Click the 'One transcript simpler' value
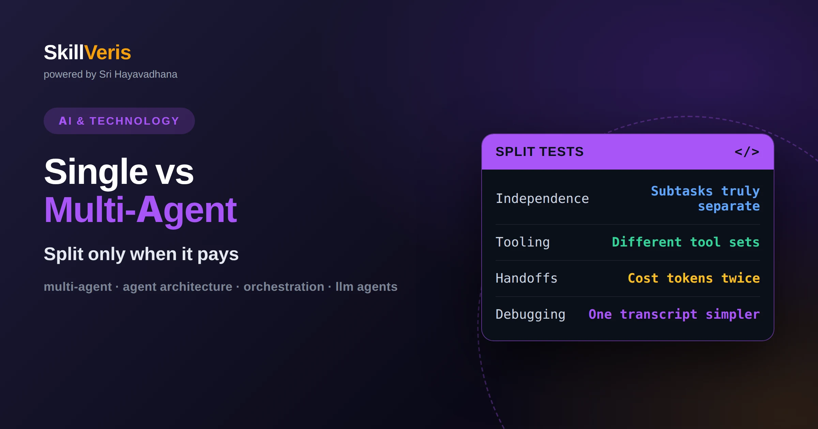 (x=674, y=314)
